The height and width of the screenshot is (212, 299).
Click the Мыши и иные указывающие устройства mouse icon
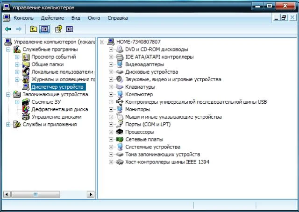(120, 117)
